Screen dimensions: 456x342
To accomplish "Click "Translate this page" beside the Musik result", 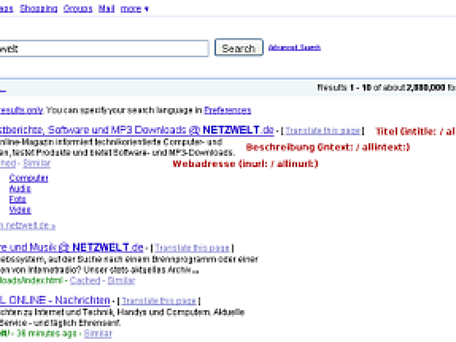I will coord(192,249).
